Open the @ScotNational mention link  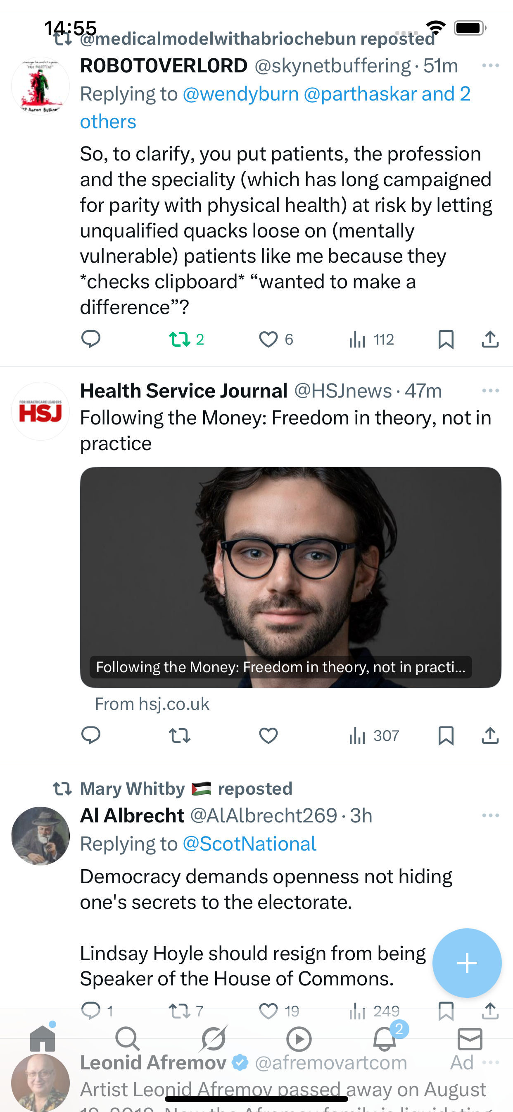point(249,844)
